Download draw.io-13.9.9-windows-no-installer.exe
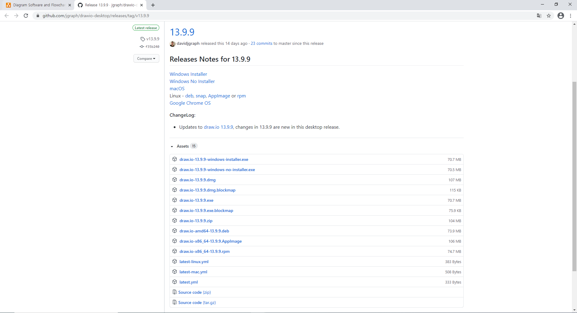 click(217, 170)
